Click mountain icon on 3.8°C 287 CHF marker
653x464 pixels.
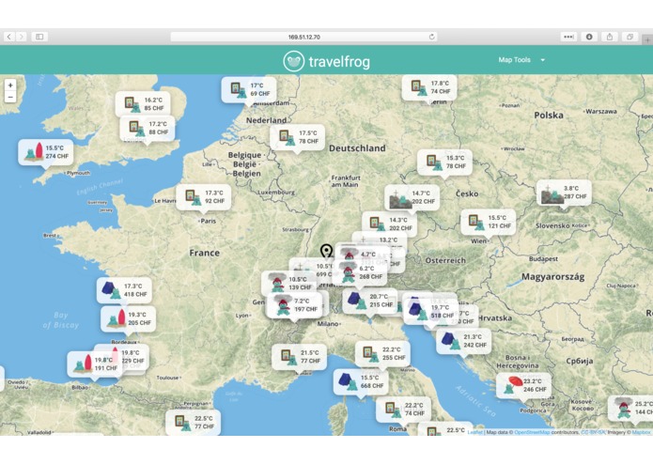(x=552, y=194)
